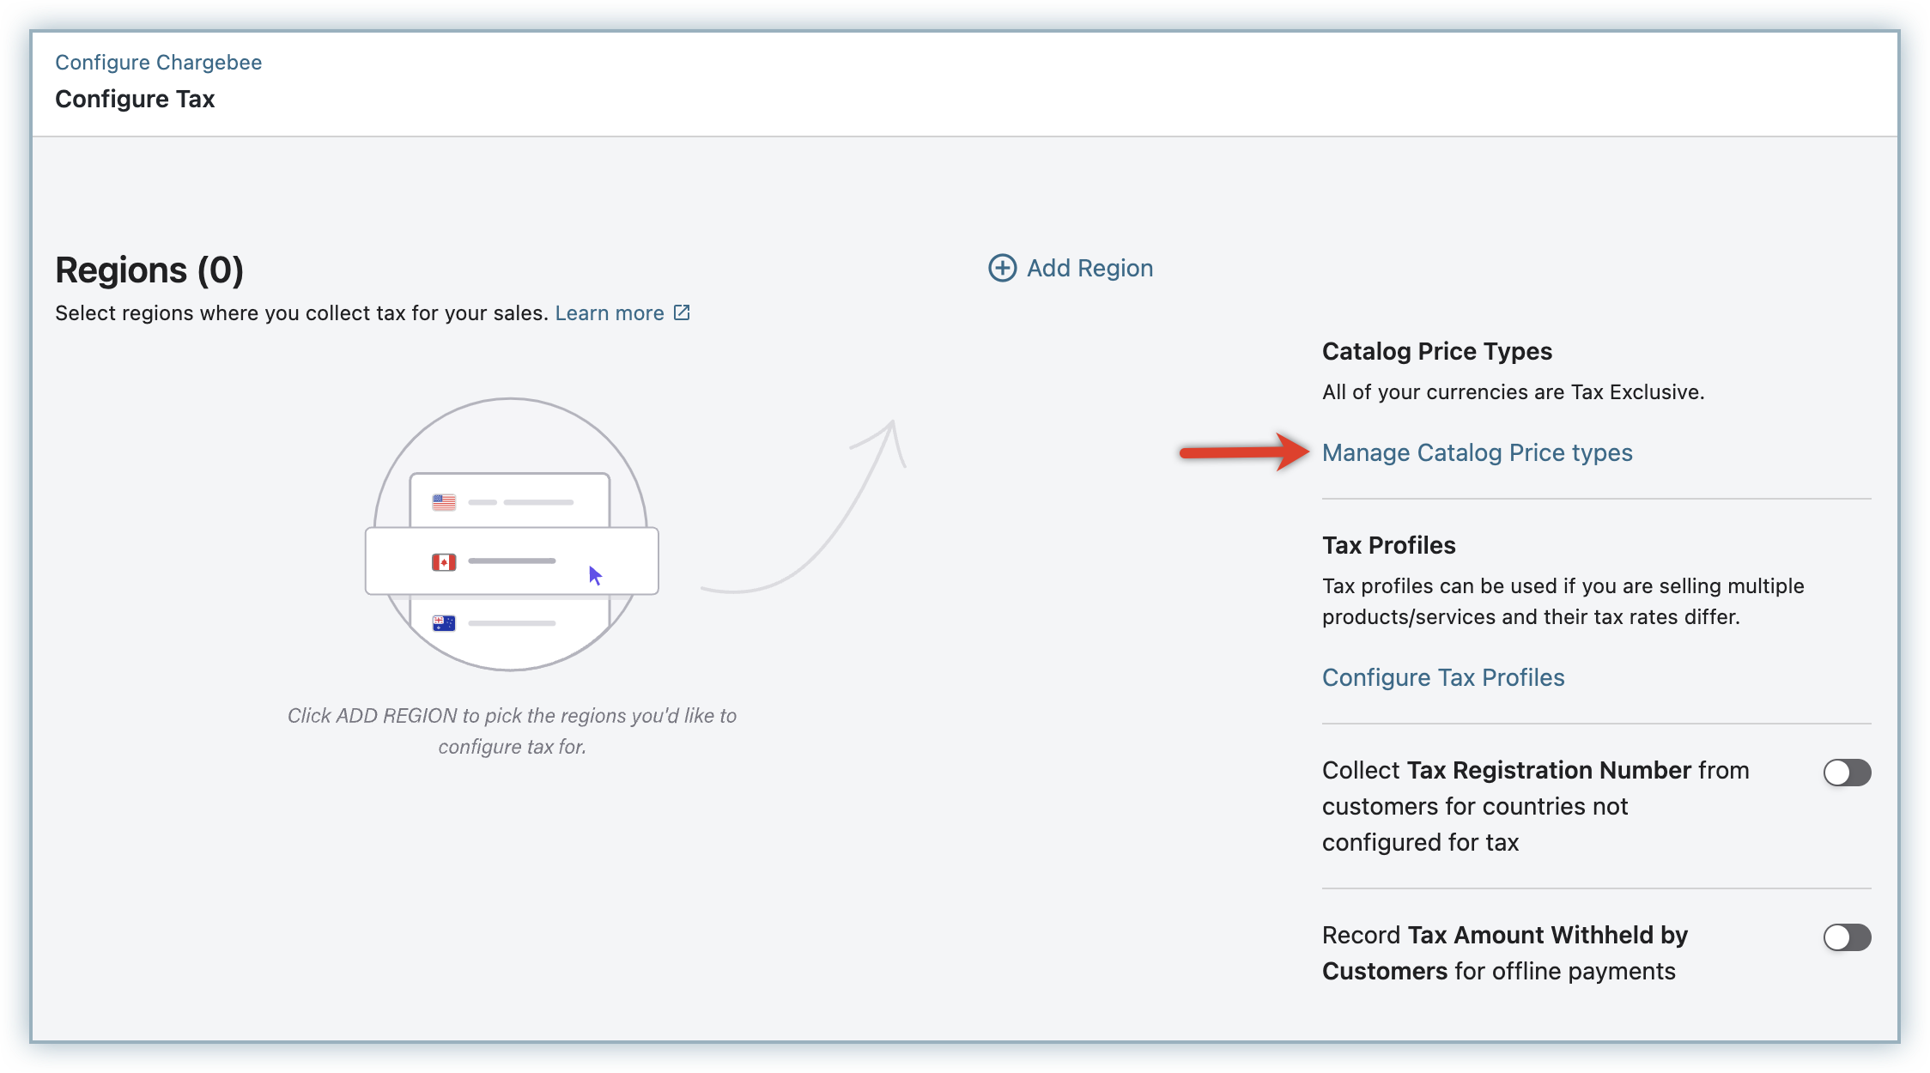This screenshot has width=1930, height=1073.
Task: Click the Learn more link
Action: click(x=609, y=313)
